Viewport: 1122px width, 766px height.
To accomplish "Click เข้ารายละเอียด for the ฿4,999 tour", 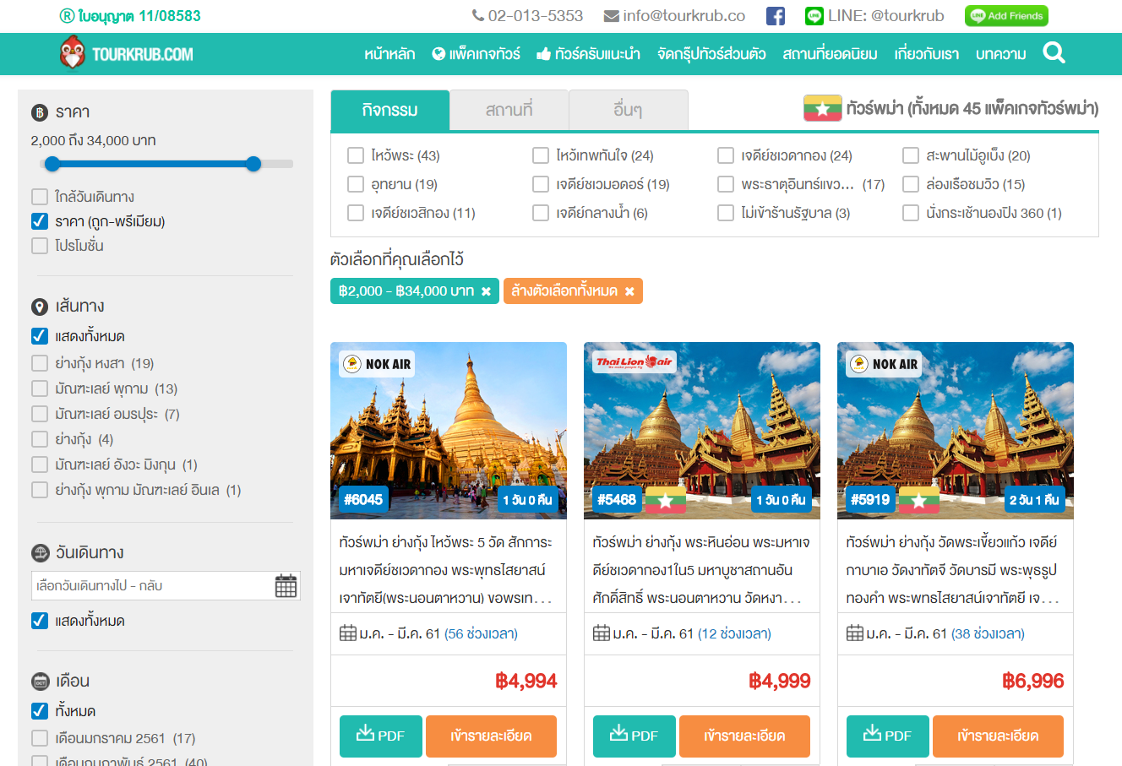I will [x=744, y=736].
